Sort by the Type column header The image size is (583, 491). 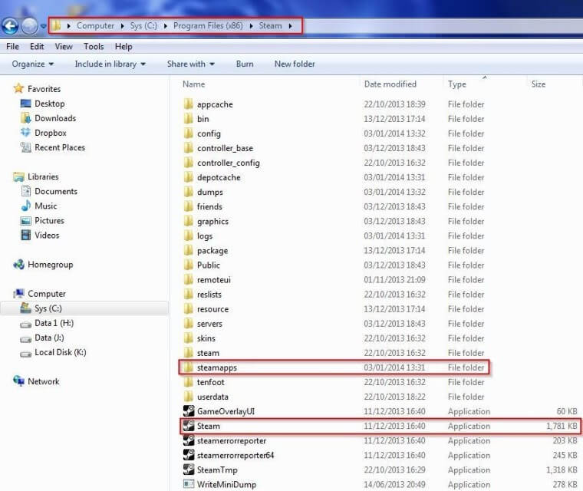(457, 84)
